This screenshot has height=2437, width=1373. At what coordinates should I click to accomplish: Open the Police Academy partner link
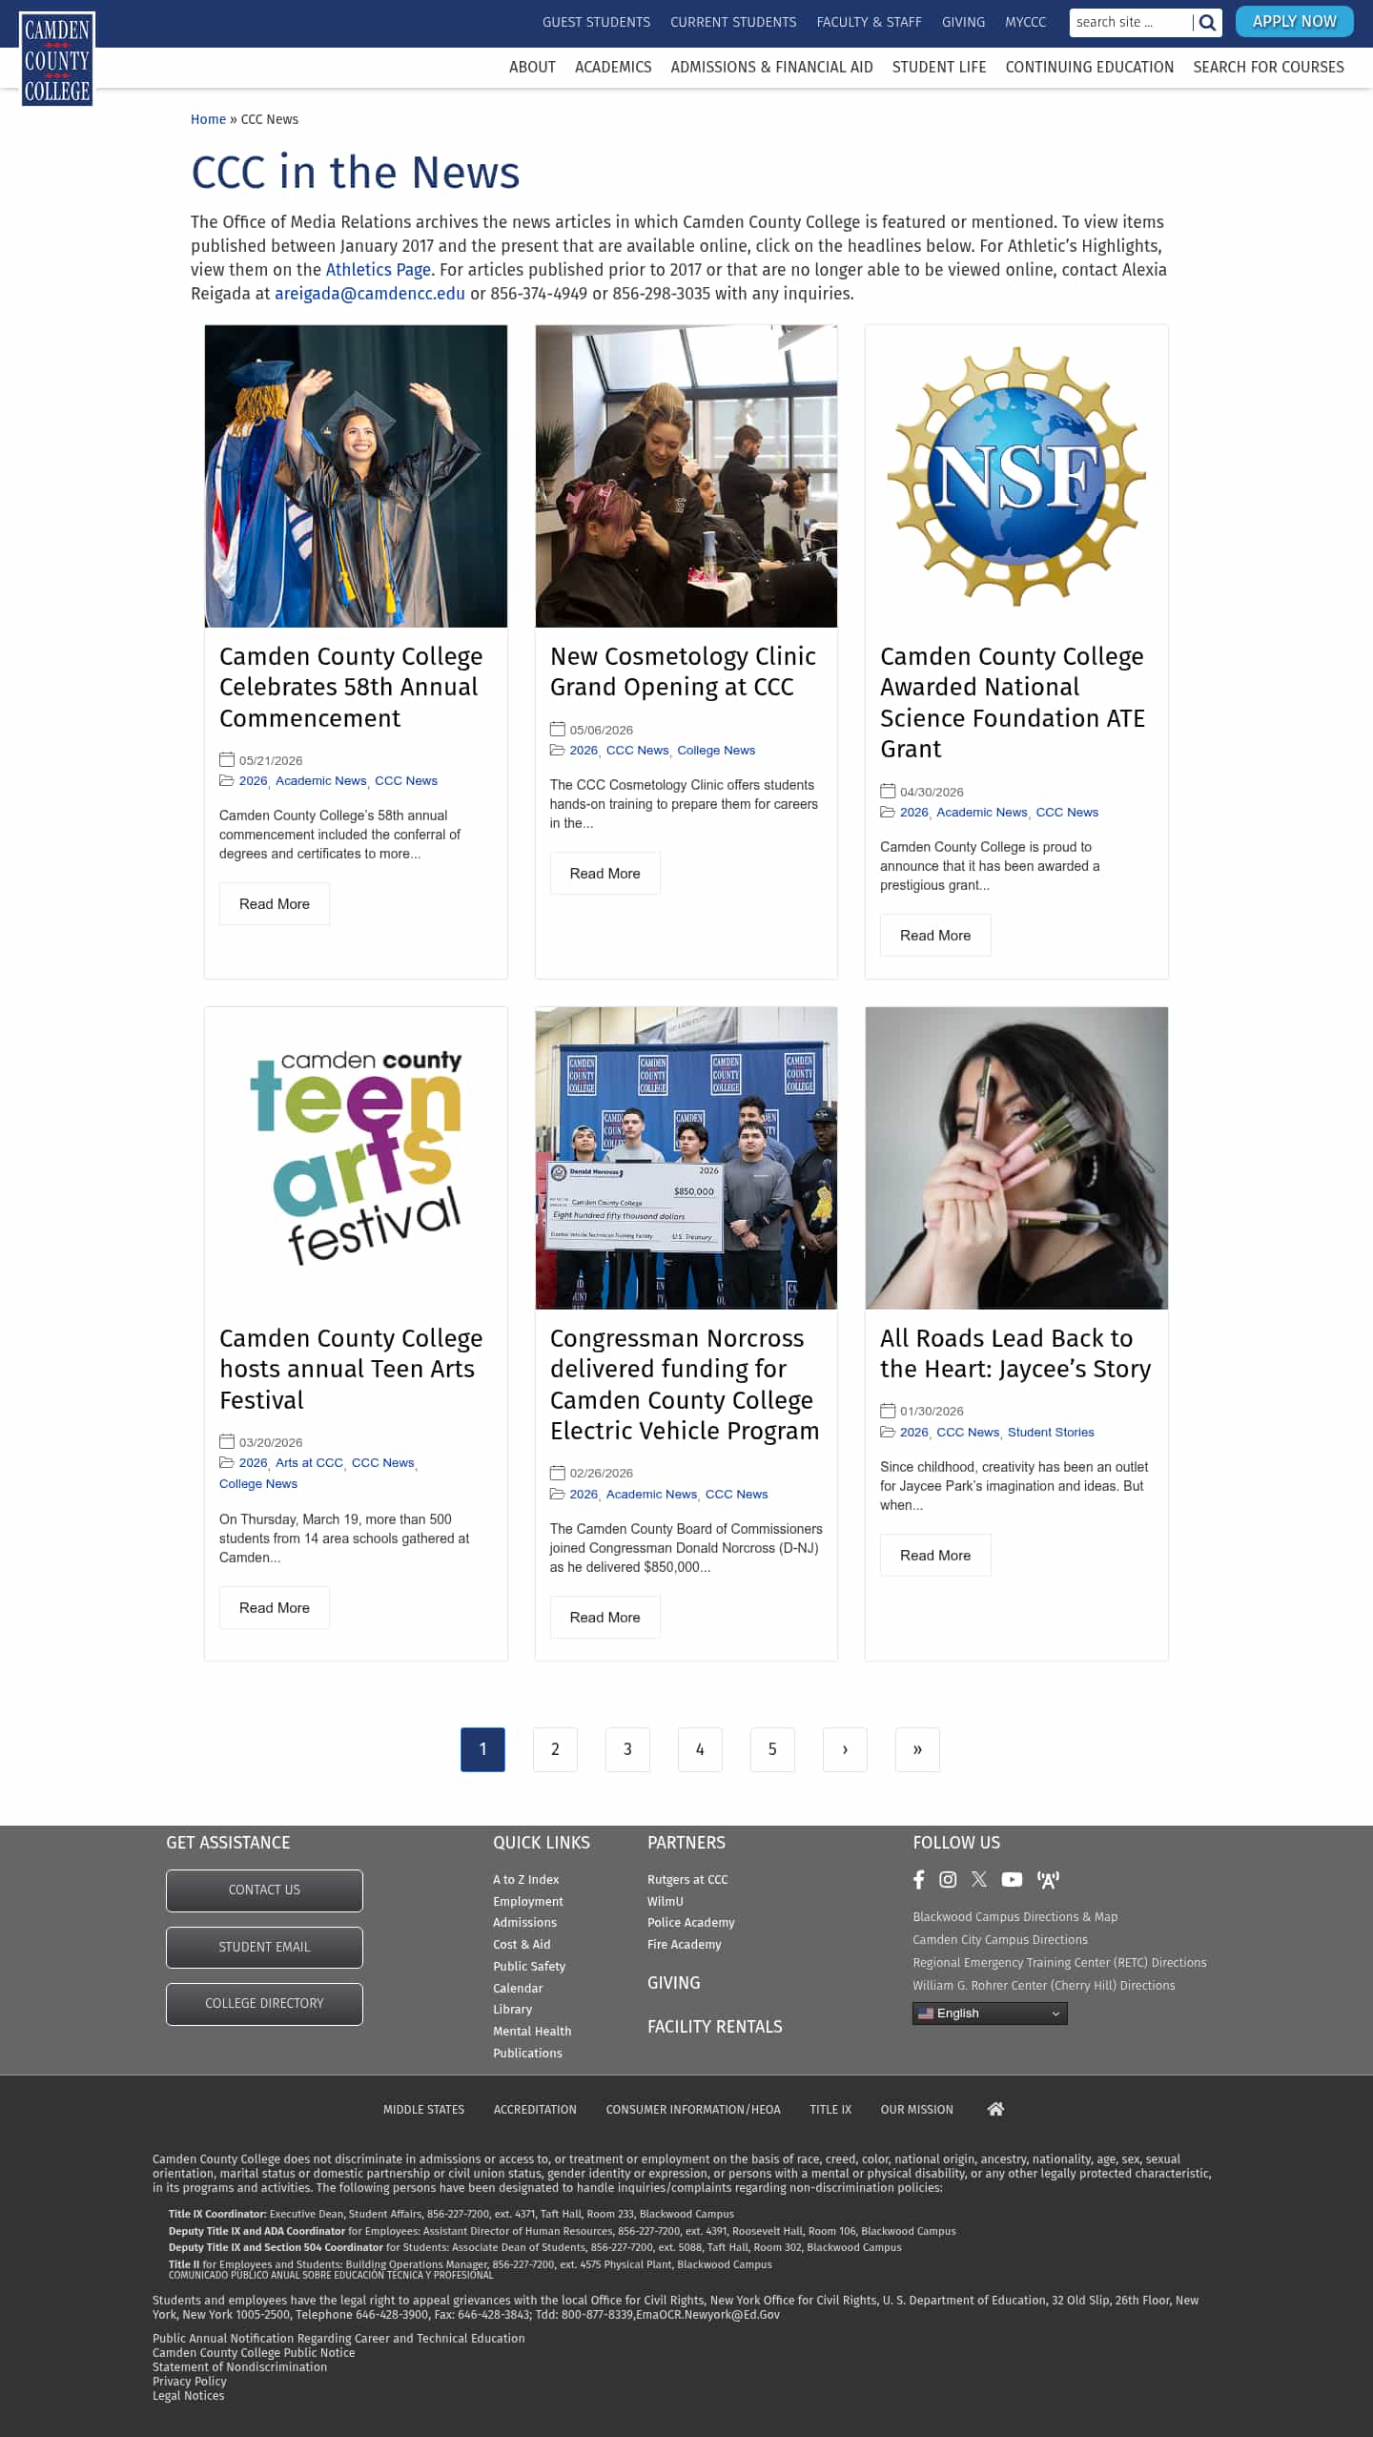[690, 1922]
